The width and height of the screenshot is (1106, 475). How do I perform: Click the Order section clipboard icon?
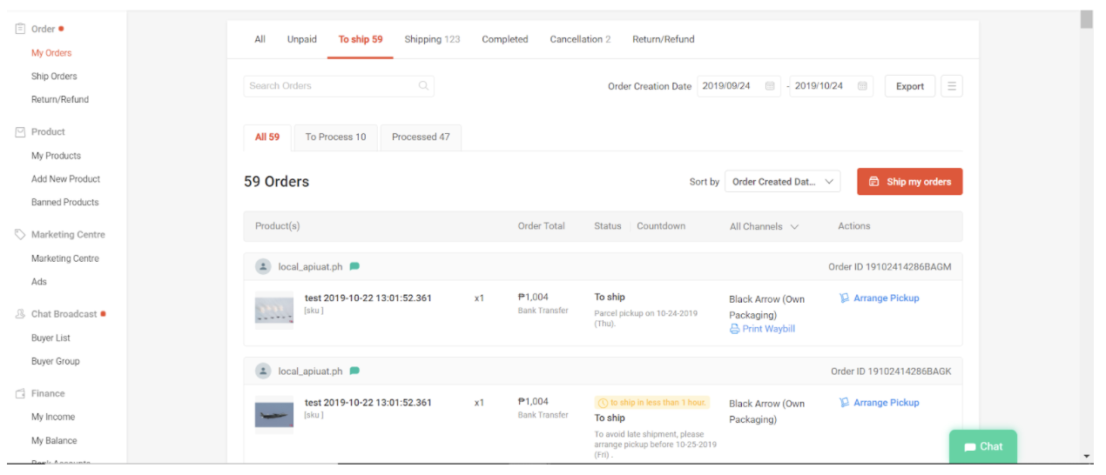pos(20,29)
